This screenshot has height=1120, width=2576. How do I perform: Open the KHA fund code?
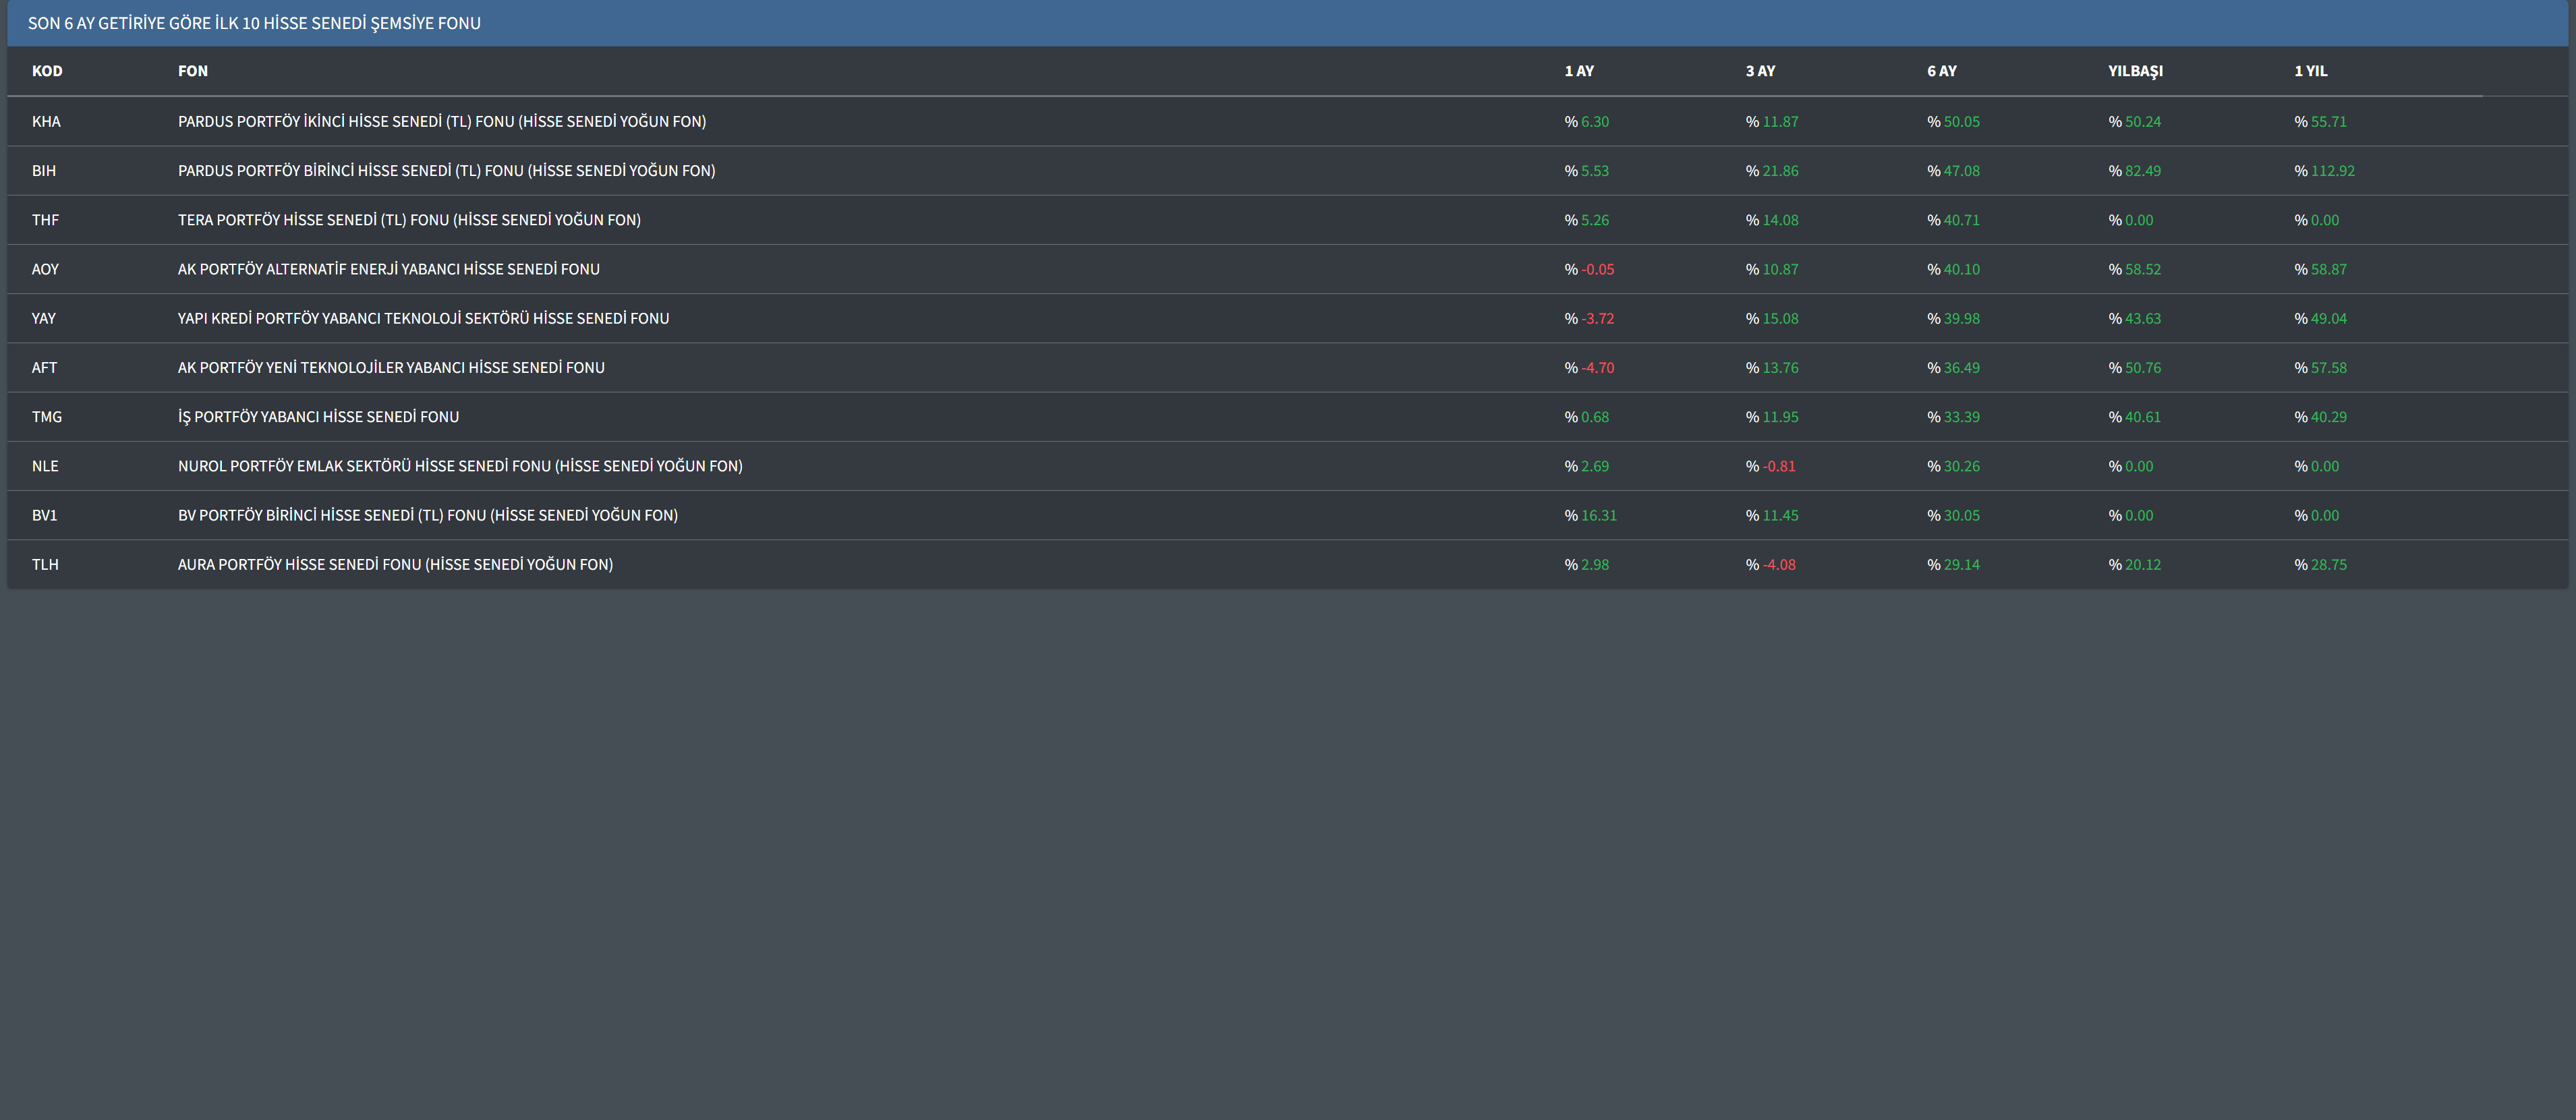(46, 122)
